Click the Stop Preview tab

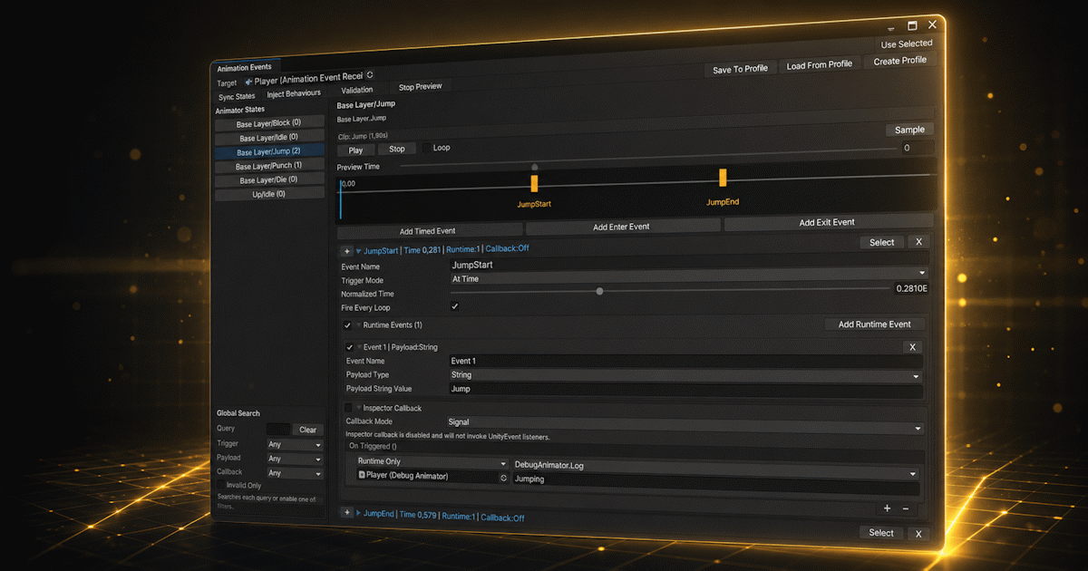[421, 87]
